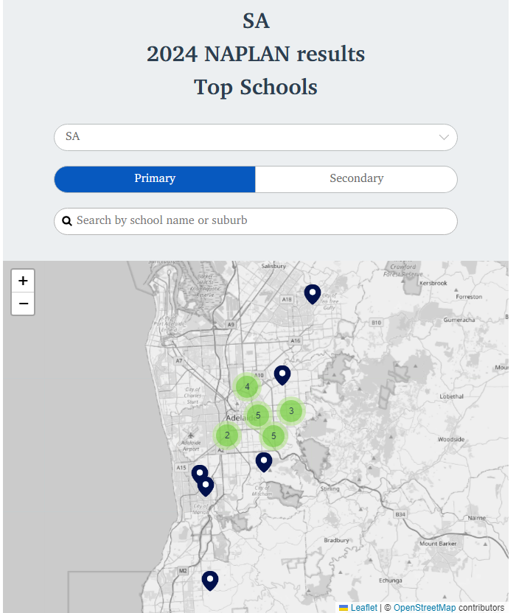Click the chevron arrow of state selector
Viewport: 516px width, 613px height.
444,137
